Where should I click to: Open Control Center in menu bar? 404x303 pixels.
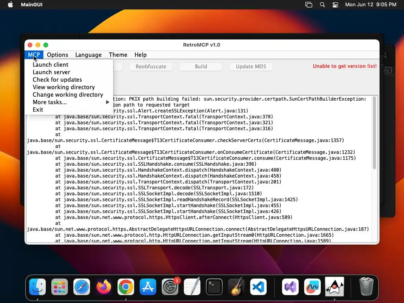[335, 5]
